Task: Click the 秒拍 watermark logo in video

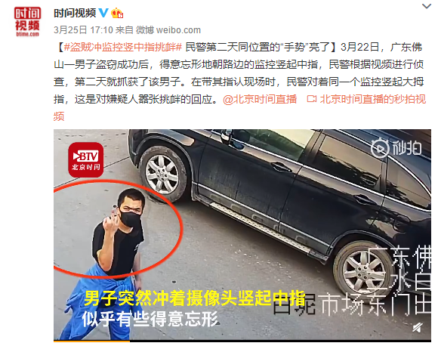Action: [396, 148]
